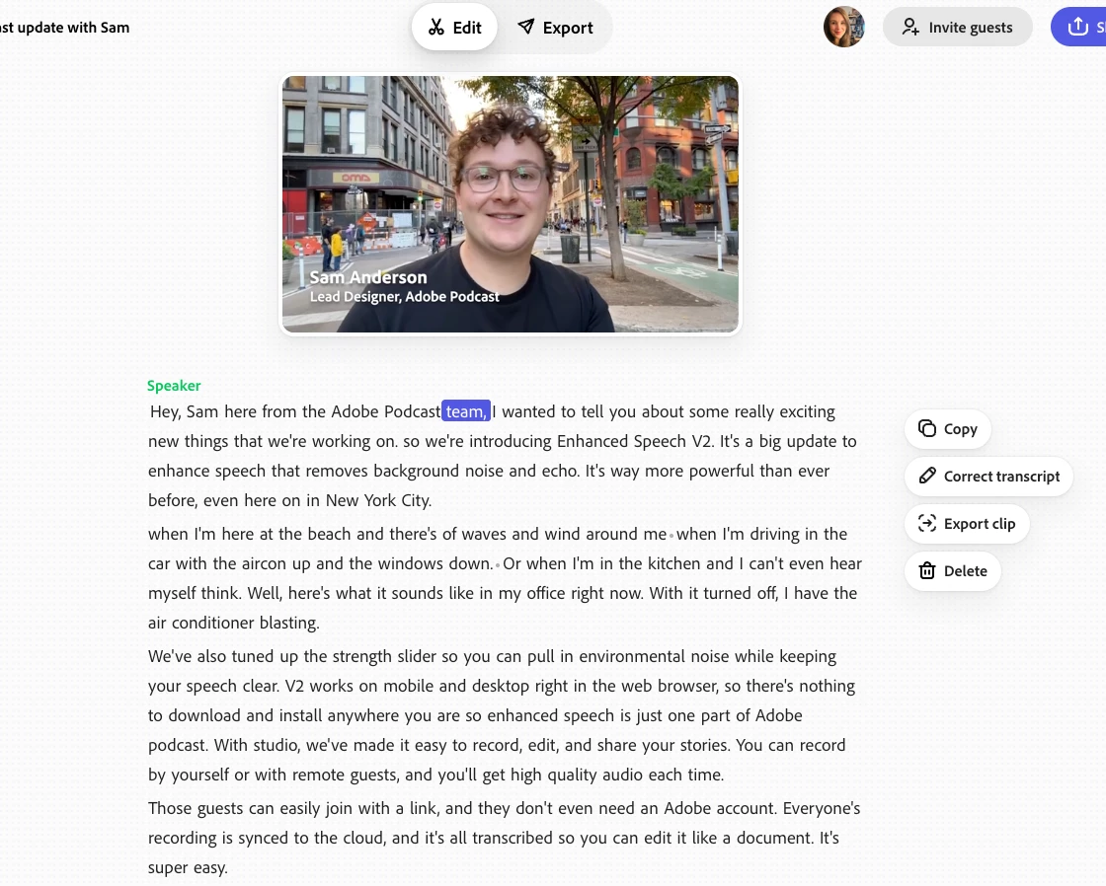Viewport: 1106px width, 886px height.
Task: Switch to the Export tab
Action: (x=556, y=28)
